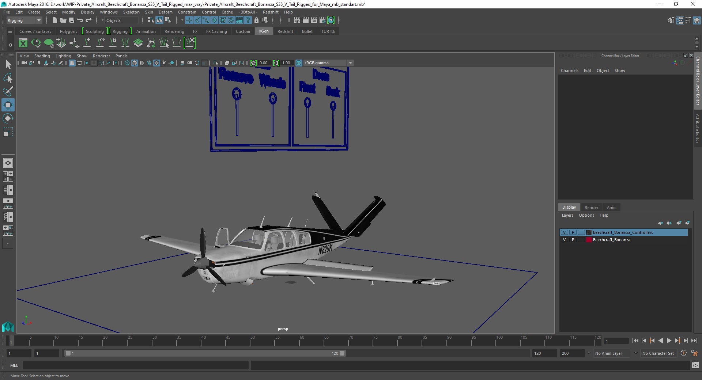This screenshot has width=702, height=380.
Task: Click the XGen guide lock shelf icon
Action: pyautogui.click(x=113, y=43)
